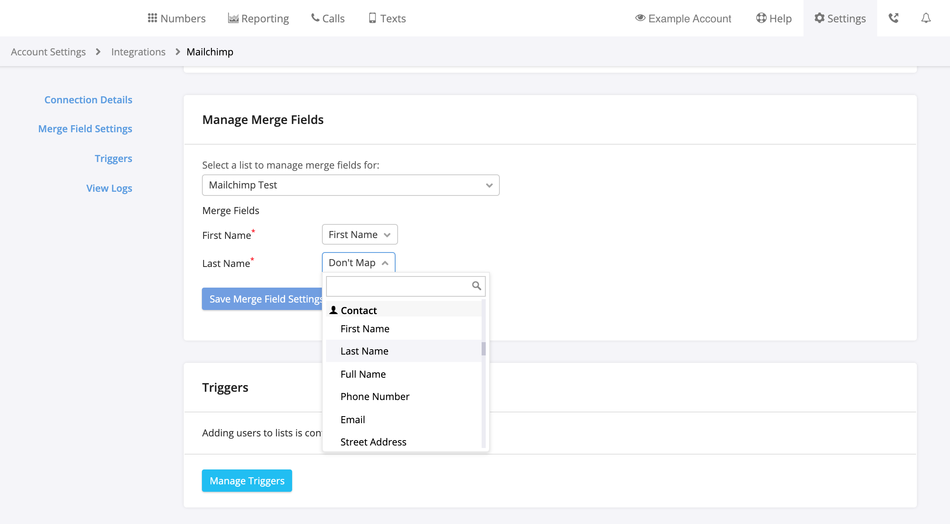This screenshot has width=950, height=524.
Task: Click the dropdown list scrollbar thumb
Action: tap(484, 349)
